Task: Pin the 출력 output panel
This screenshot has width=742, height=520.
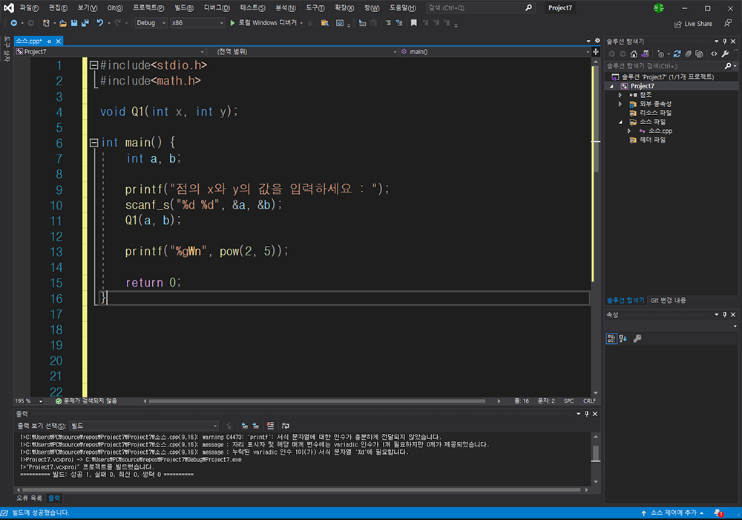Action: [586, 414]
